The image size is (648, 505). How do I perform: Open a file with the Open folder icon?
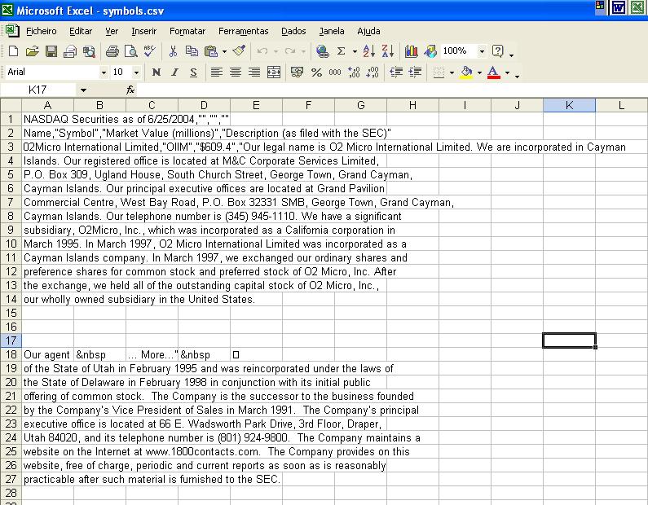pos(32,51)
